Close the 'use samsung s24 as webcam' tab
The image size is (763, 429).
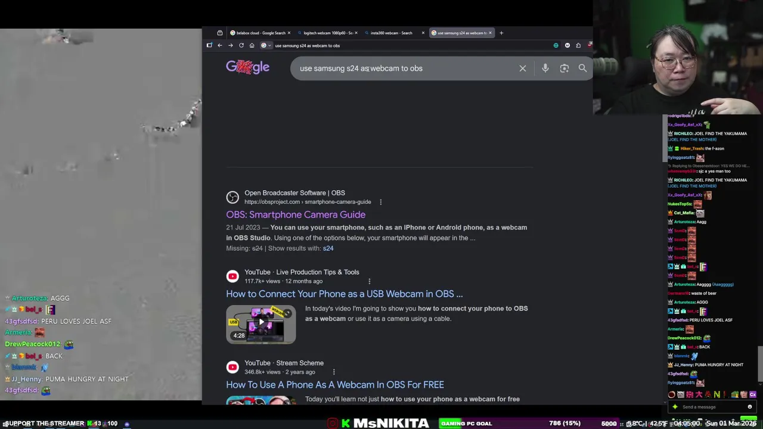tap(490, 33)
